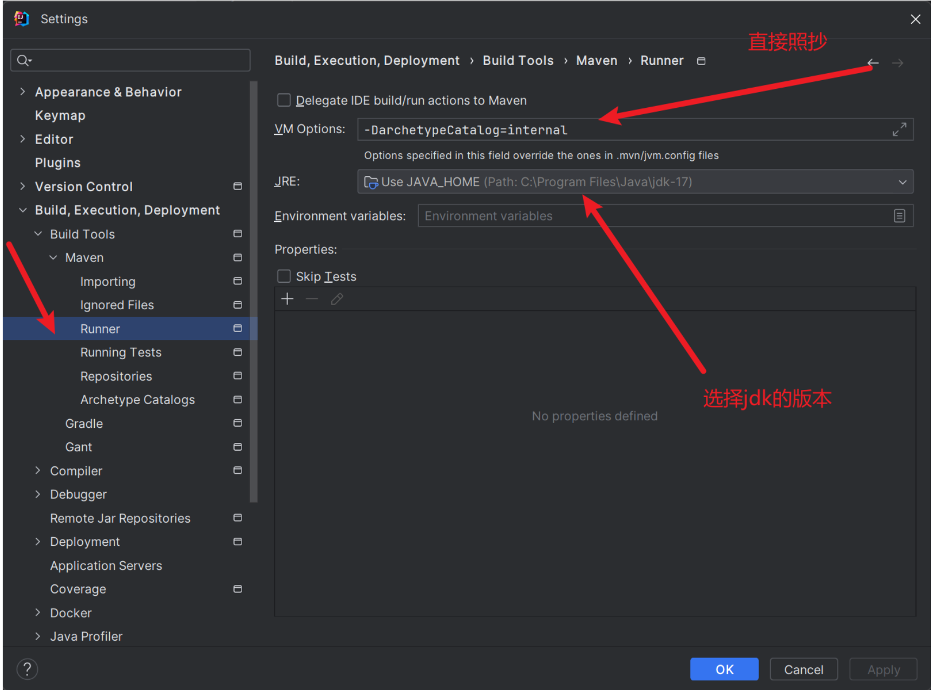The image size is (936, 690).
Task: Go back using the left arrow
Action: tap(873, 63)
